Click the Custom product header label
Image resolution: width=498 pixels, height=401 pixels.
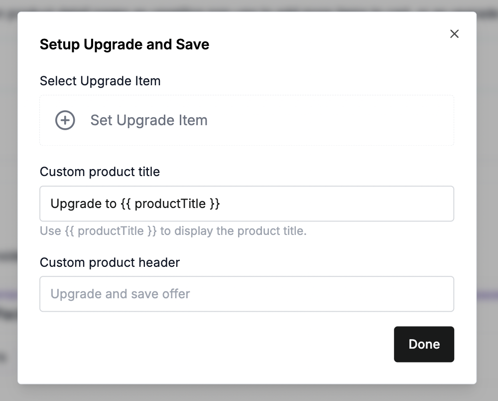pyautogui.click(x=110, y=262)
